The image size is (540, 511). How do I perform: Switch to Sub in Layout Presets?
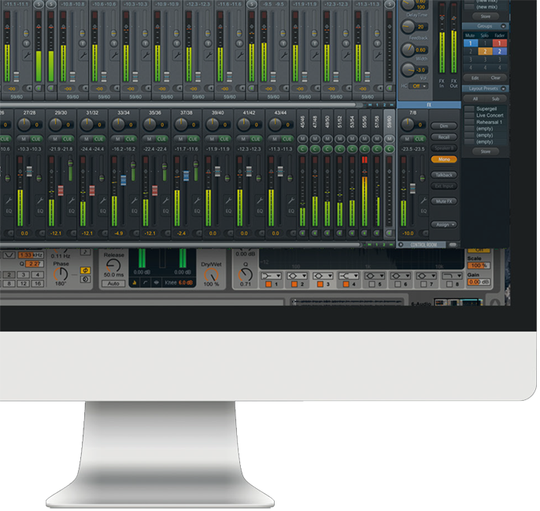tap(496, 99)
